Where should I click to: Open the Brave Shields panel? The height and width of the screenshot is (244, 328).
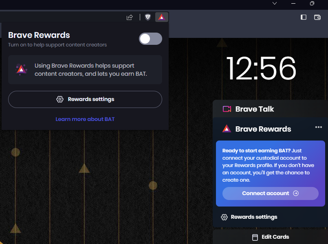[147, 17]
